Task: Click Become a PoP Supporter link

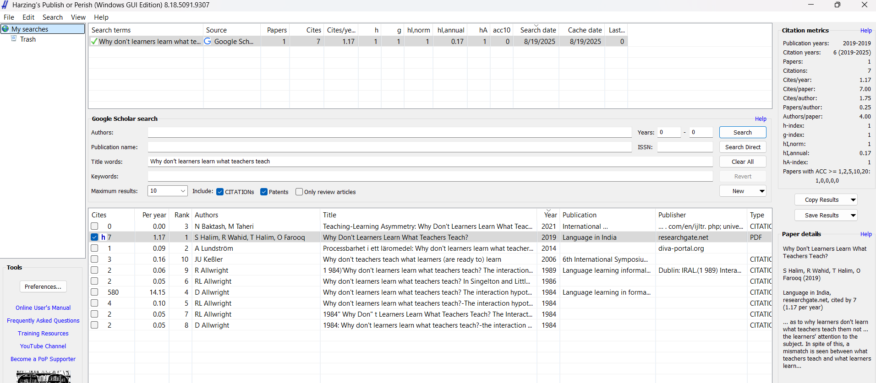Action: (x=43, y=359)
